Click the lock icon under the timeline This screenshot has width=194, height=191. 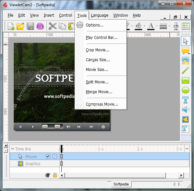[55, 175]
